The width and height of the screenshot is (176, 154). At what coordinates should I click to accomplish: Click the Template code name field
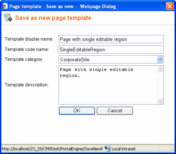[111, 49]
